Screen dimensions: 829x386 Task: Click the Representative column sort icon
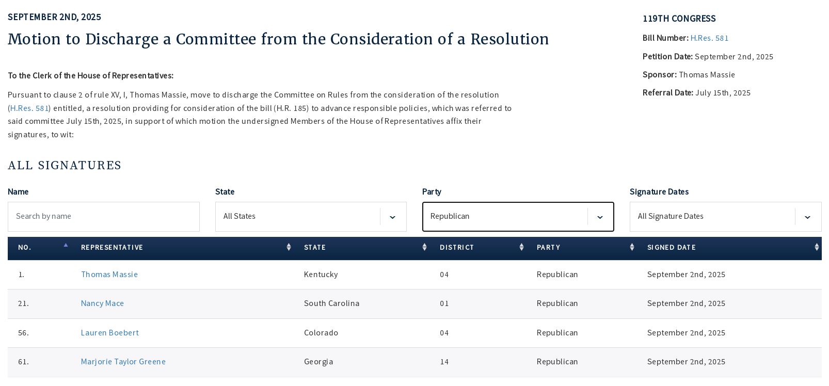(289, 248)
